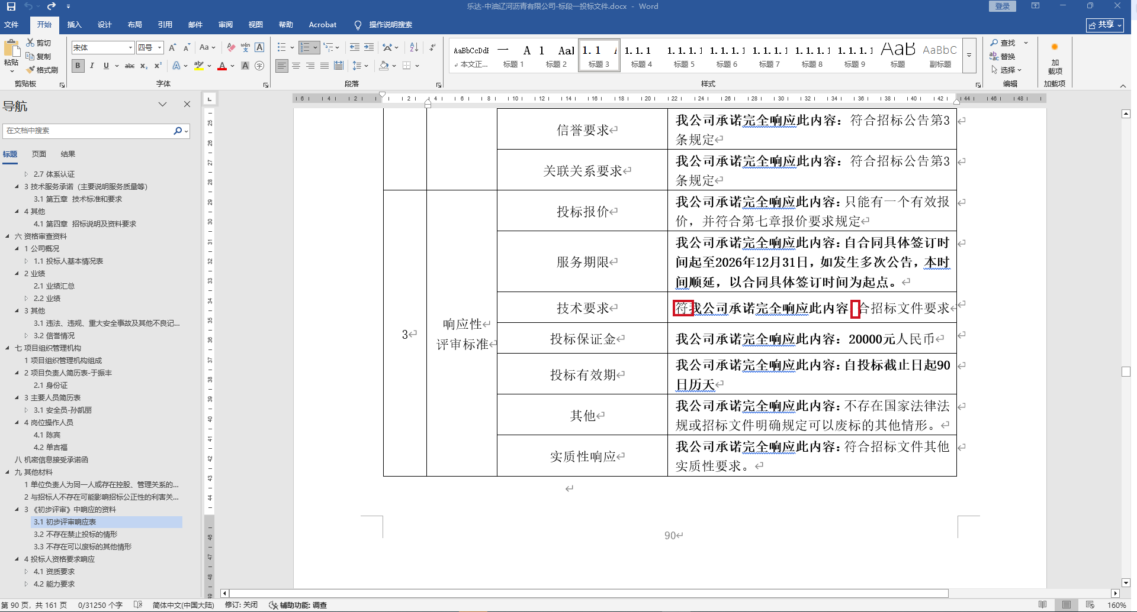Image resolution: width=1137 pixels, height=612 pixels.
Task: Toggle Bold formatting
Action: [x=78, y=66]
